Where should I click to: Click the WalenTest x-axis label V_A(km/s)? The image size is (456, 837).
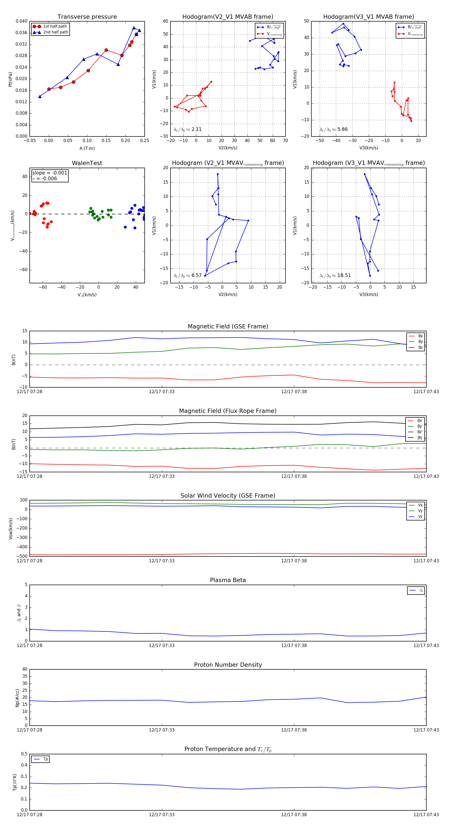pos(87,295)
